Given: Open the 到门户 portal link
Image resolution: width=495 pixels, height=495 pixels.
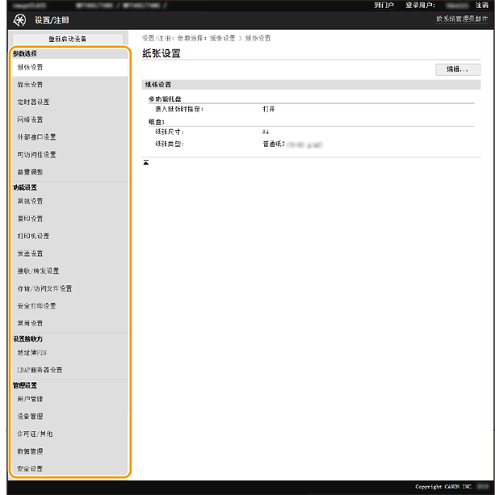Looking at the screenshot, I should pyautogui.click(x=384, y=5).
